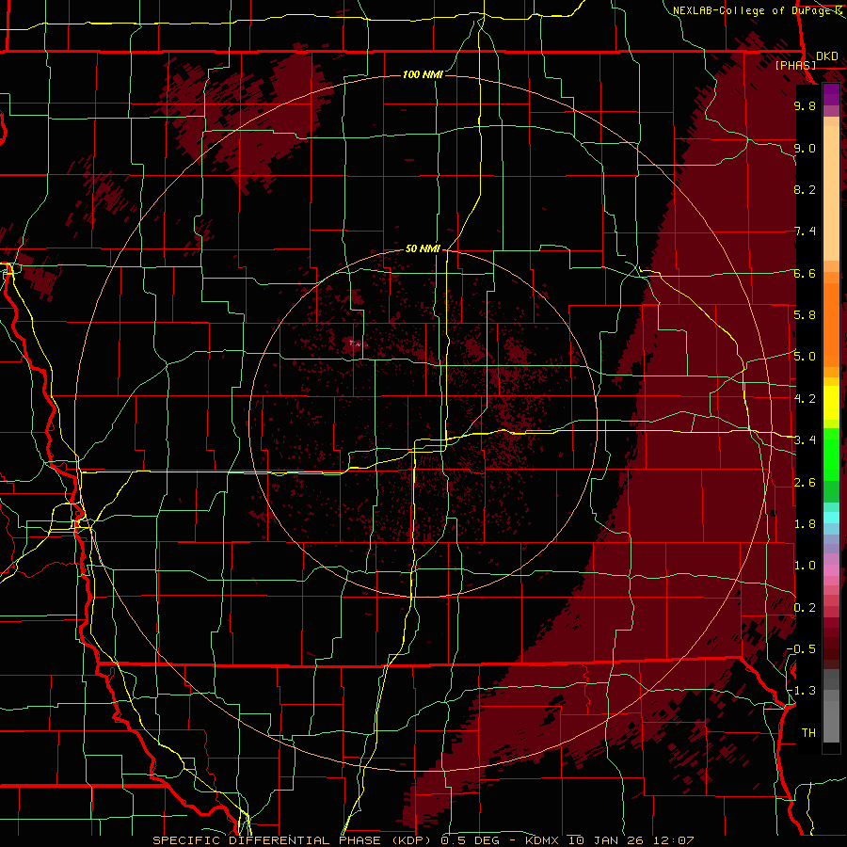
Task: Click the TH label at the scale bottom
Action: [x=808, y=732]
